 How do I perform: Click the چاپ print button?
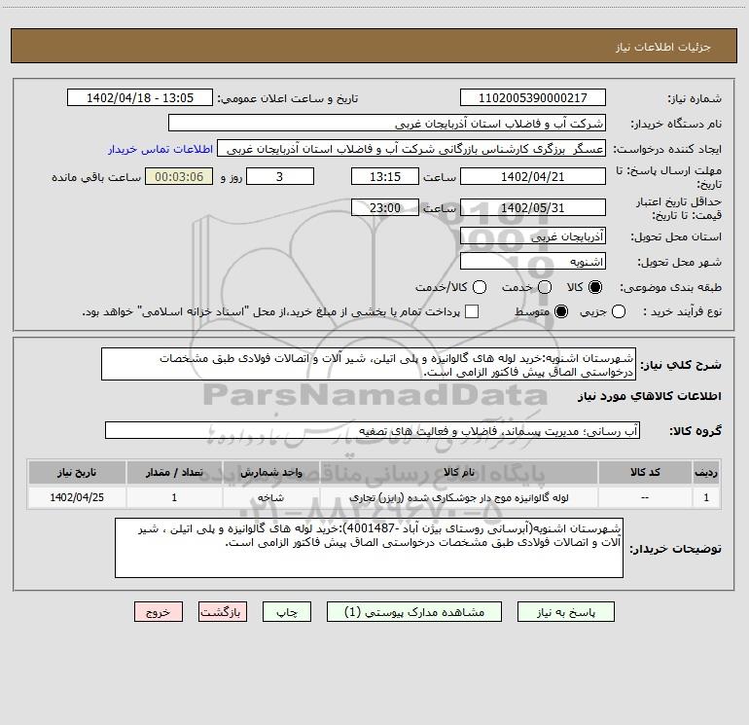coord(287,612)
